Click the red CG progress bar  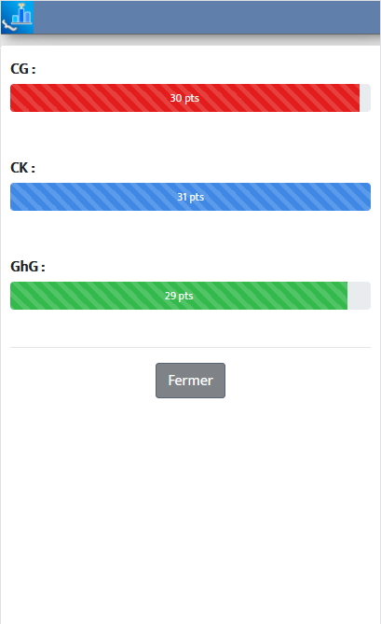point(184,98)
